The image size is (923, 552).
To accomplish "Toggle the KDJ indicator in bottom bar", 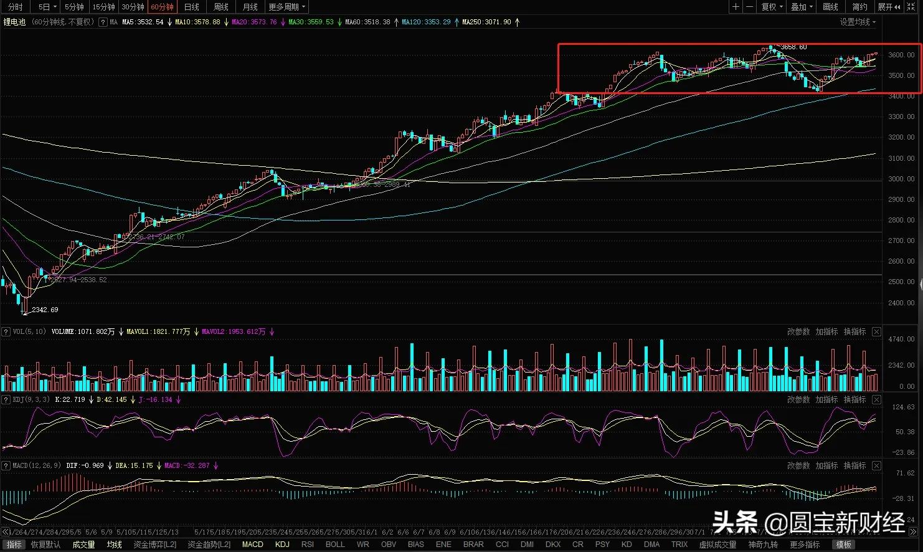I will pos(282,545).
